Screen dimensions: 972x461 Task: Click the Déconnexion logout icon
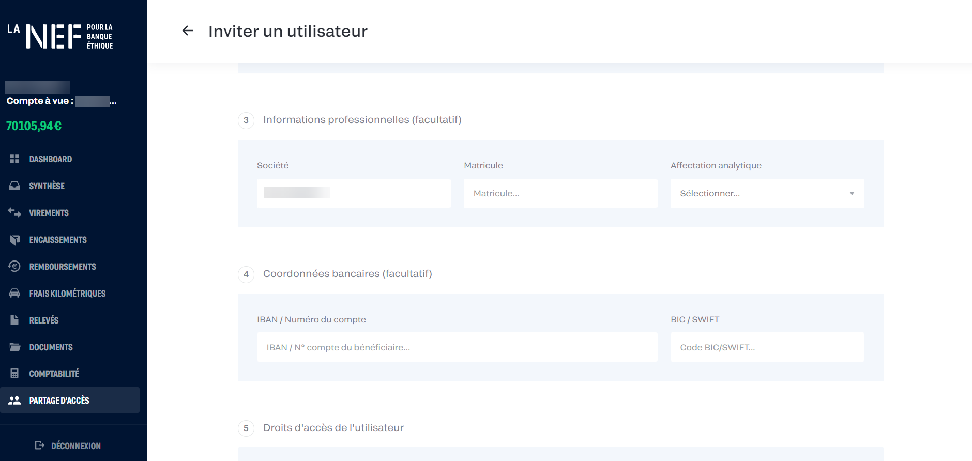coord(39,445)
